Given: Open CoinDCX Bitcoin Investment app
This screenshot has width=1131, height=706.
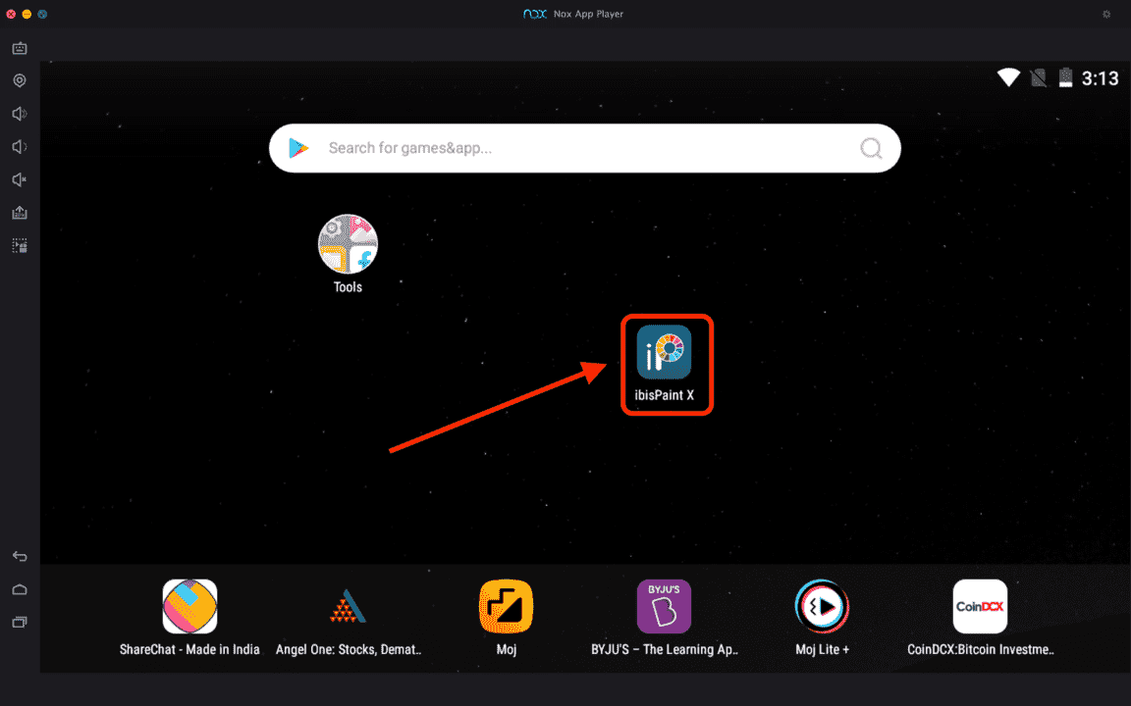Looking at the screenshot, I should click(x=979, y=606).
